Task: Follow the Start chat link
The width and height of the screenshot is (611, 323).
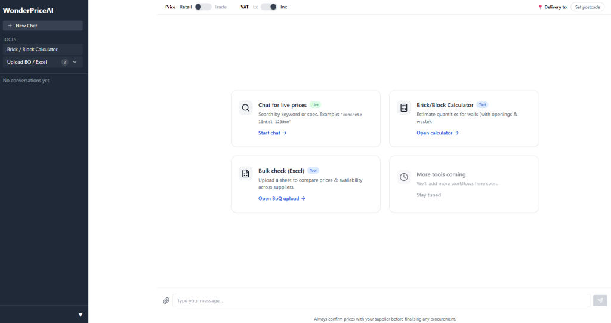Action: (272, 133)
